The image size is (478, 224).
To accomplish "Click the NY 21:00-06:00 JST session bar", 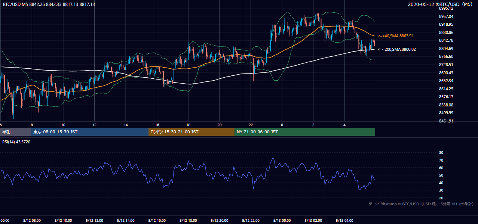I will click(305, 132).
